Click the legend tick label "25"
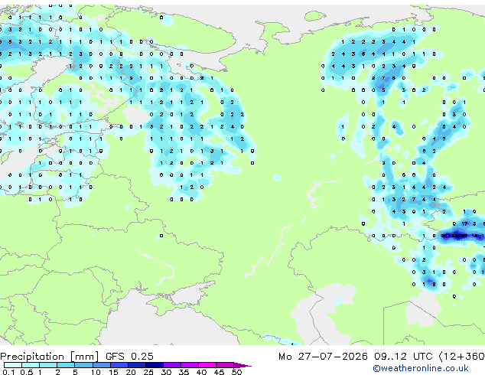The image size is (485, 375). [x=148, y=372]
